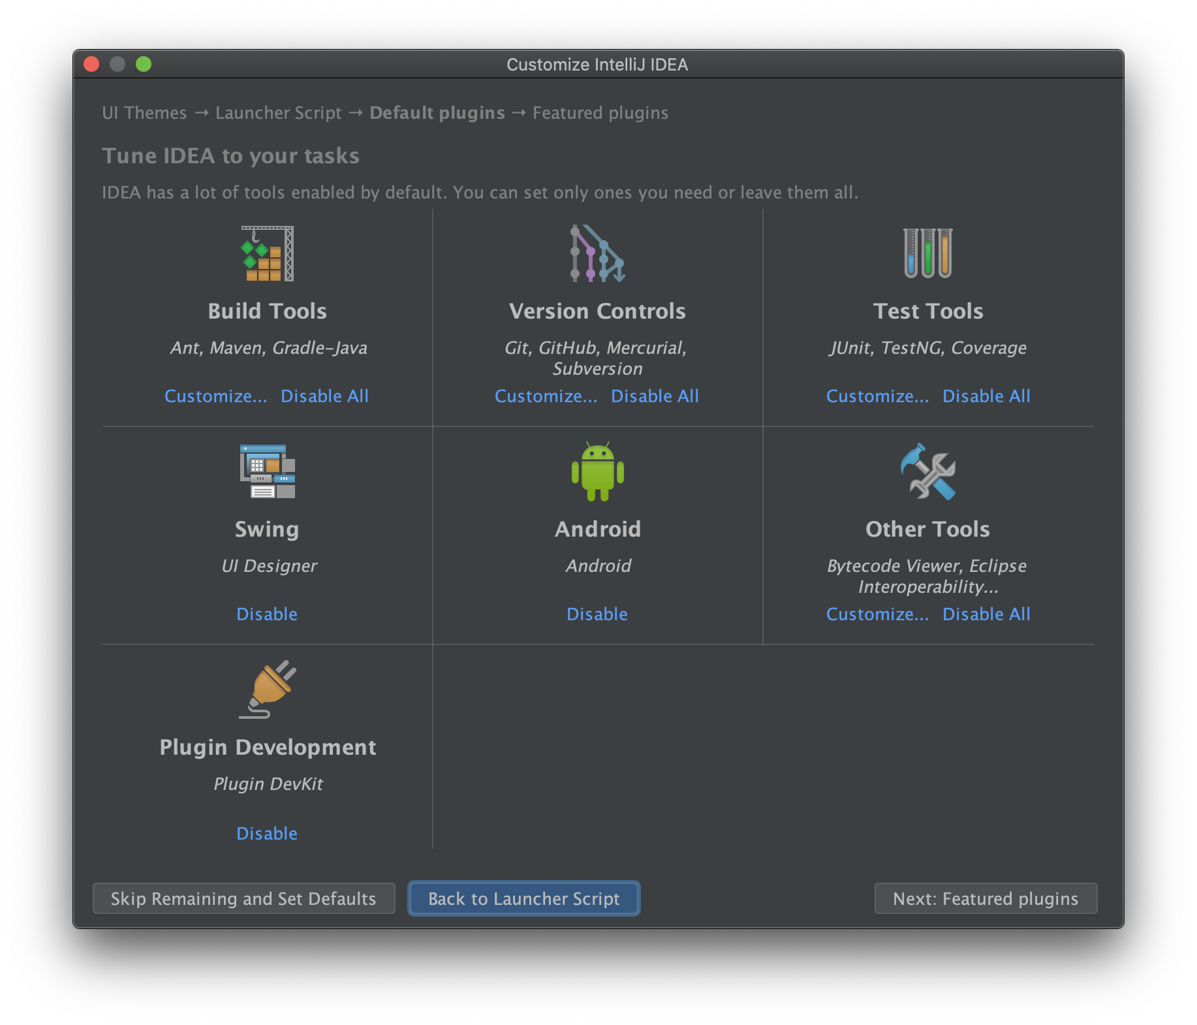The image size is (1197, 1025).
Task: Disable the Swing UI Designer plugin
Action: click(x=267, y=614)
